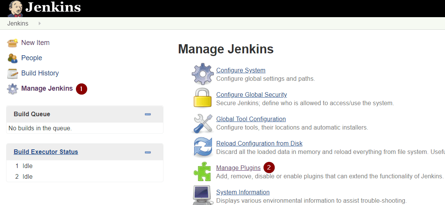Select 'Add, remove, disable or enable plugins' description
445x205 pixels.
click(330, 176)
